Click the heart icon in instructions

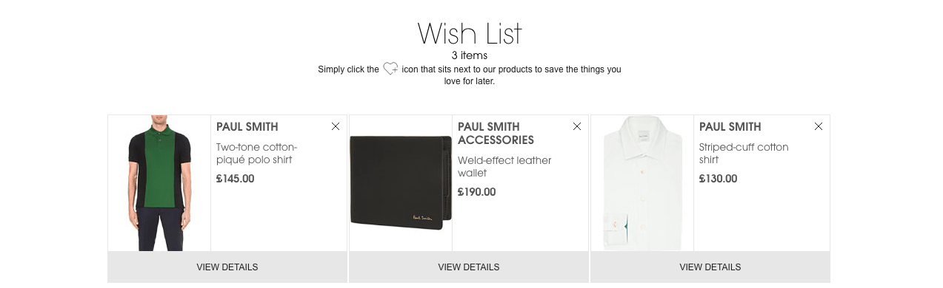click(x=390, y=69)
